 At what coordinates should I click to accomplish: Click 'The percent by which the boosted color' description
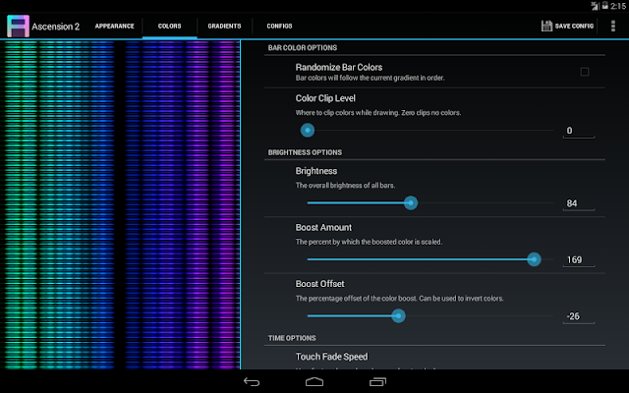pos(369,242)
